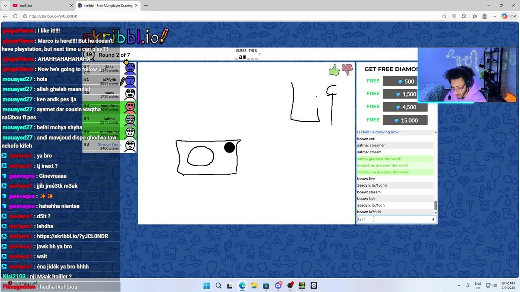520x292 pixels.
Task: Open browser settings and more menu
Action: pyautogui.click(x=494, y=16)
